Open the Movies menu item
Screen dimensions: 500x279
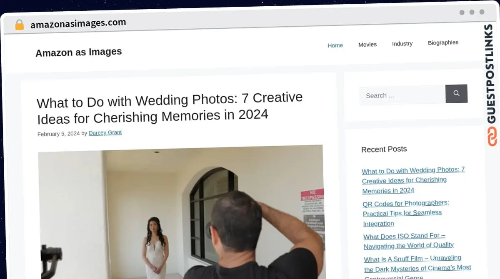pos(367,45)
